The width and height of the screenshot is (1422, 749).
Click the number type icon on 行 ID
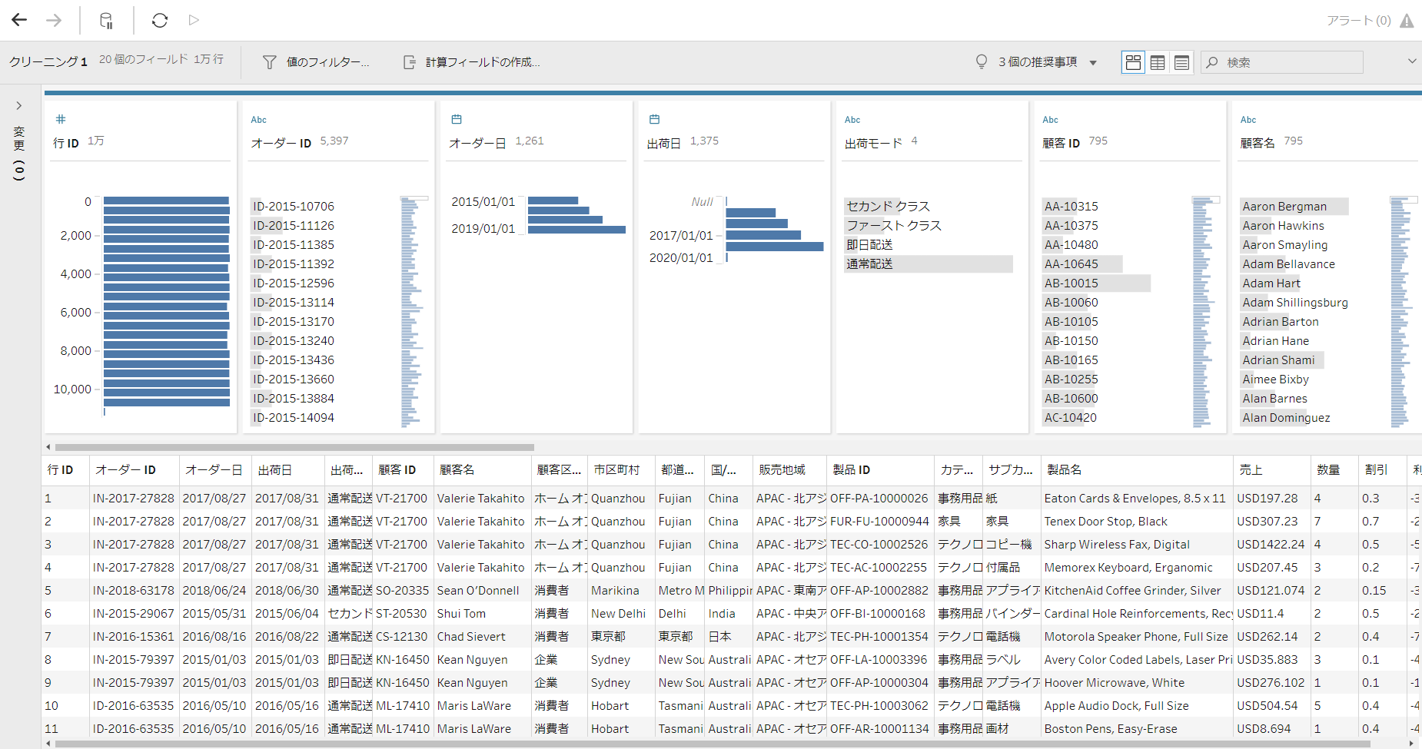[61, 119]
